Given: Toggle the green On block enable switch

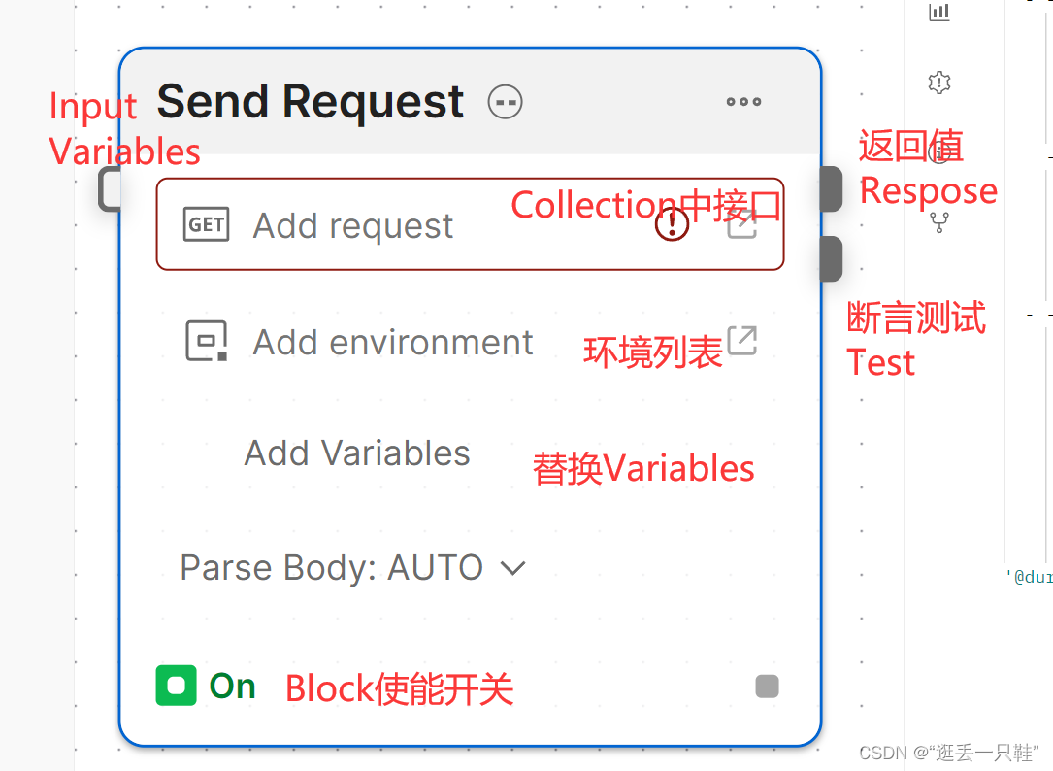Looking at the screenshot, I should [176, 686].
